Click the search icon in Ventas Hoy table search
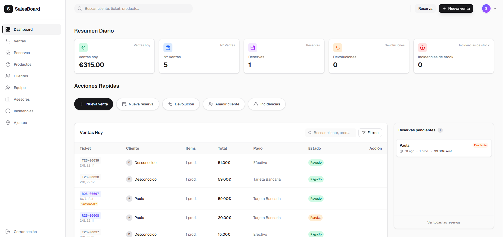Image resolution: width=503 pixels, height=237 pixels. pos(310,133)
